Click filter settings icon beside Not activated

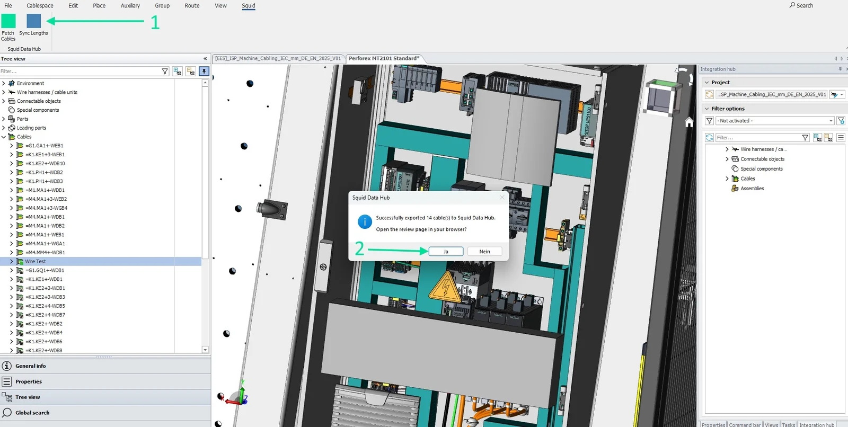click(x=841, y=121)
